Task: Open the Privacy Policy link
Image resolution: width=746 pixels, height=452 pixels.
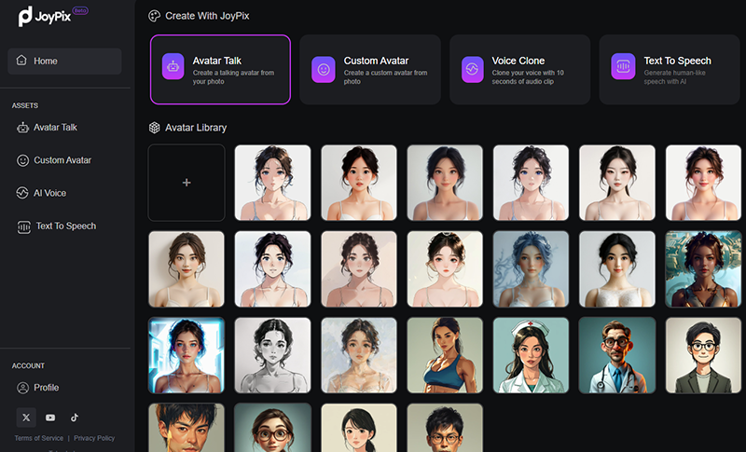Action: tap(94, 438)
